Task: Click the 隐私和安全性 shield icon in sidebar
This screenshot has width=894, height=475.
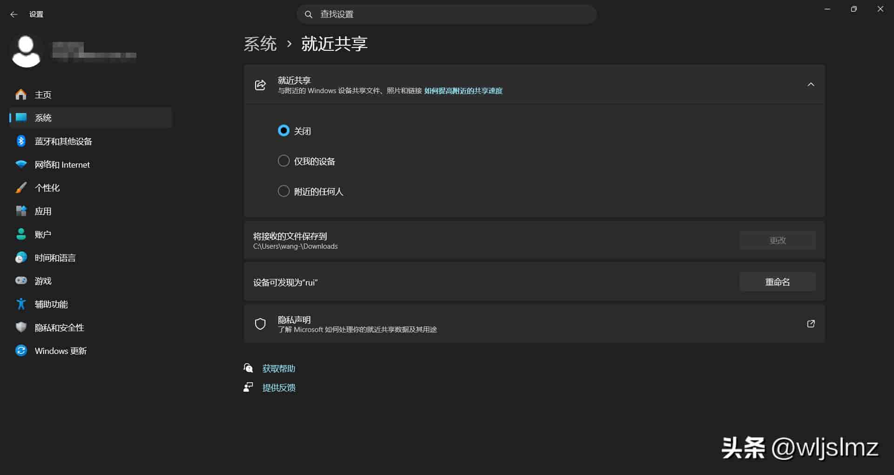Action: 21,327
